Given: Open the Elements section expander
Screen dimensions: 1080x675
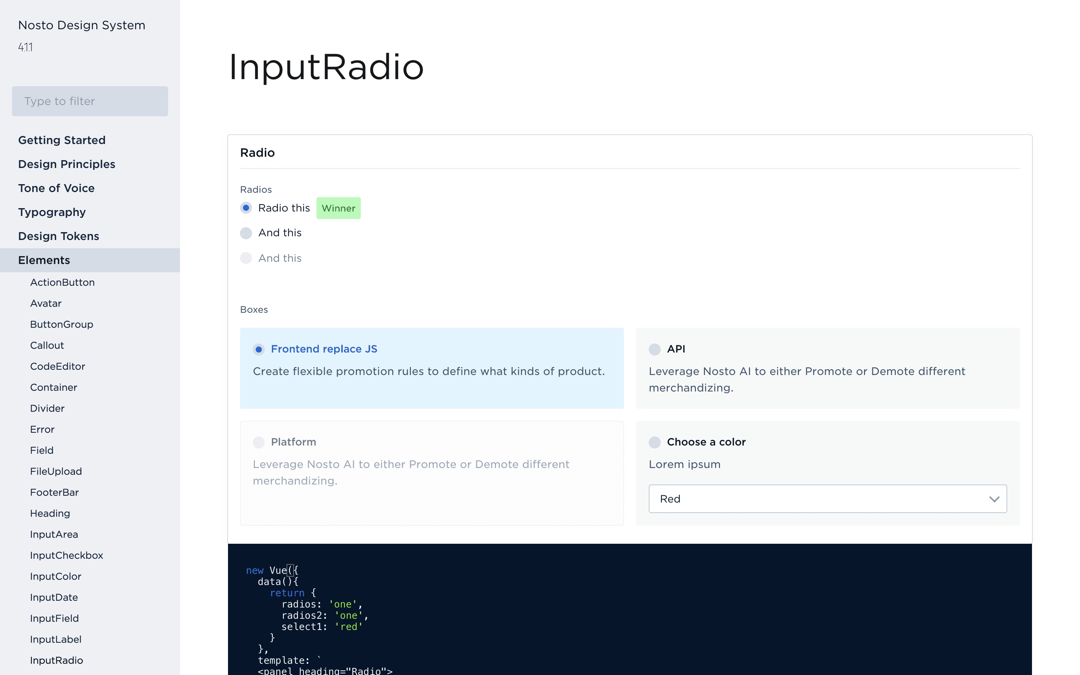Looking at the screenshot, I should click(43, 260).
